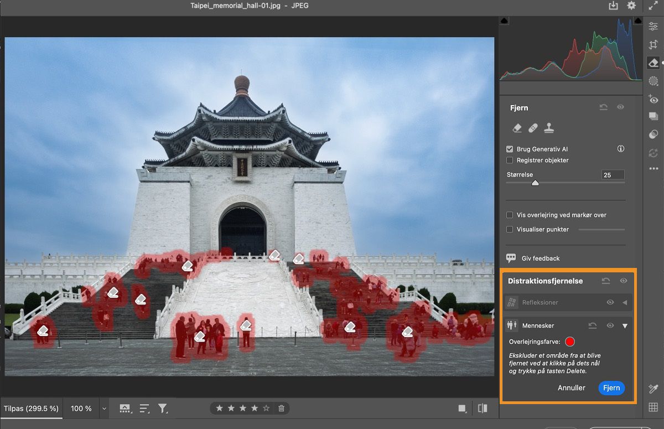Click the Giv feedback speech bubble icon
The width and height of the screenshot is (664, 429).
[x=511, y=259]
